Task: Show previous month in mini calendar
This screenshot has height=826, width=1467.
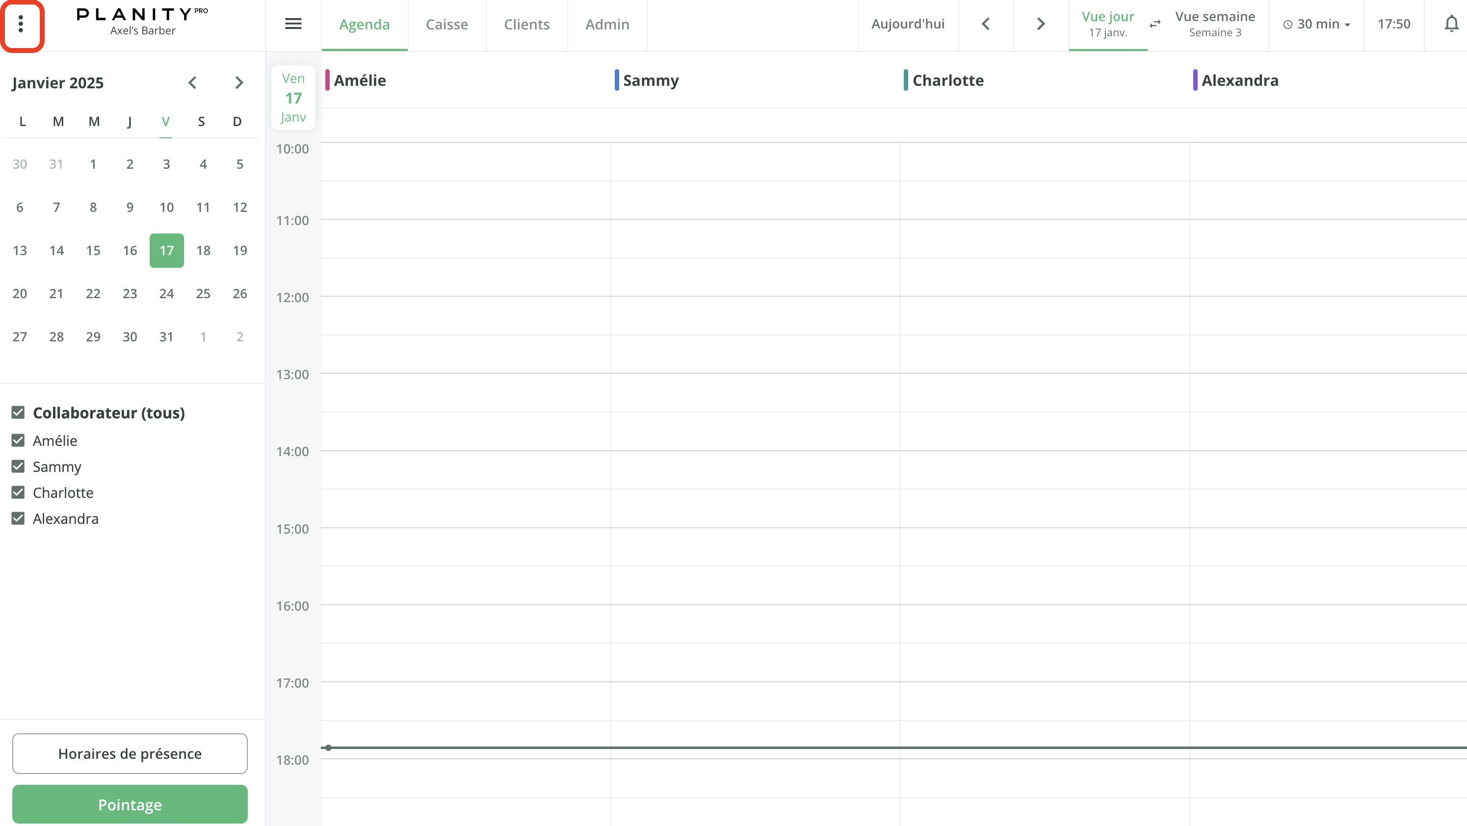Action: coord(192,82)
